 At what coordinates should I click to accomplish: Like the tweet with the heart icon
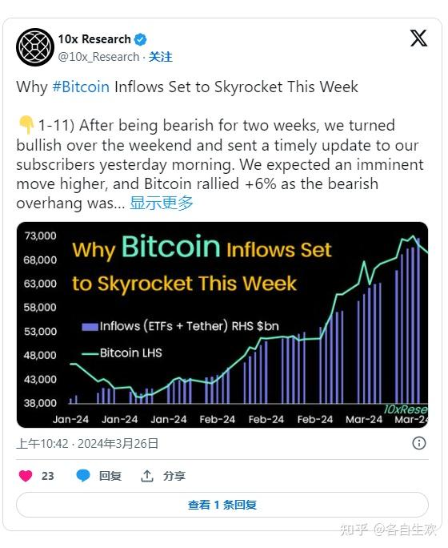click(26, 476)
